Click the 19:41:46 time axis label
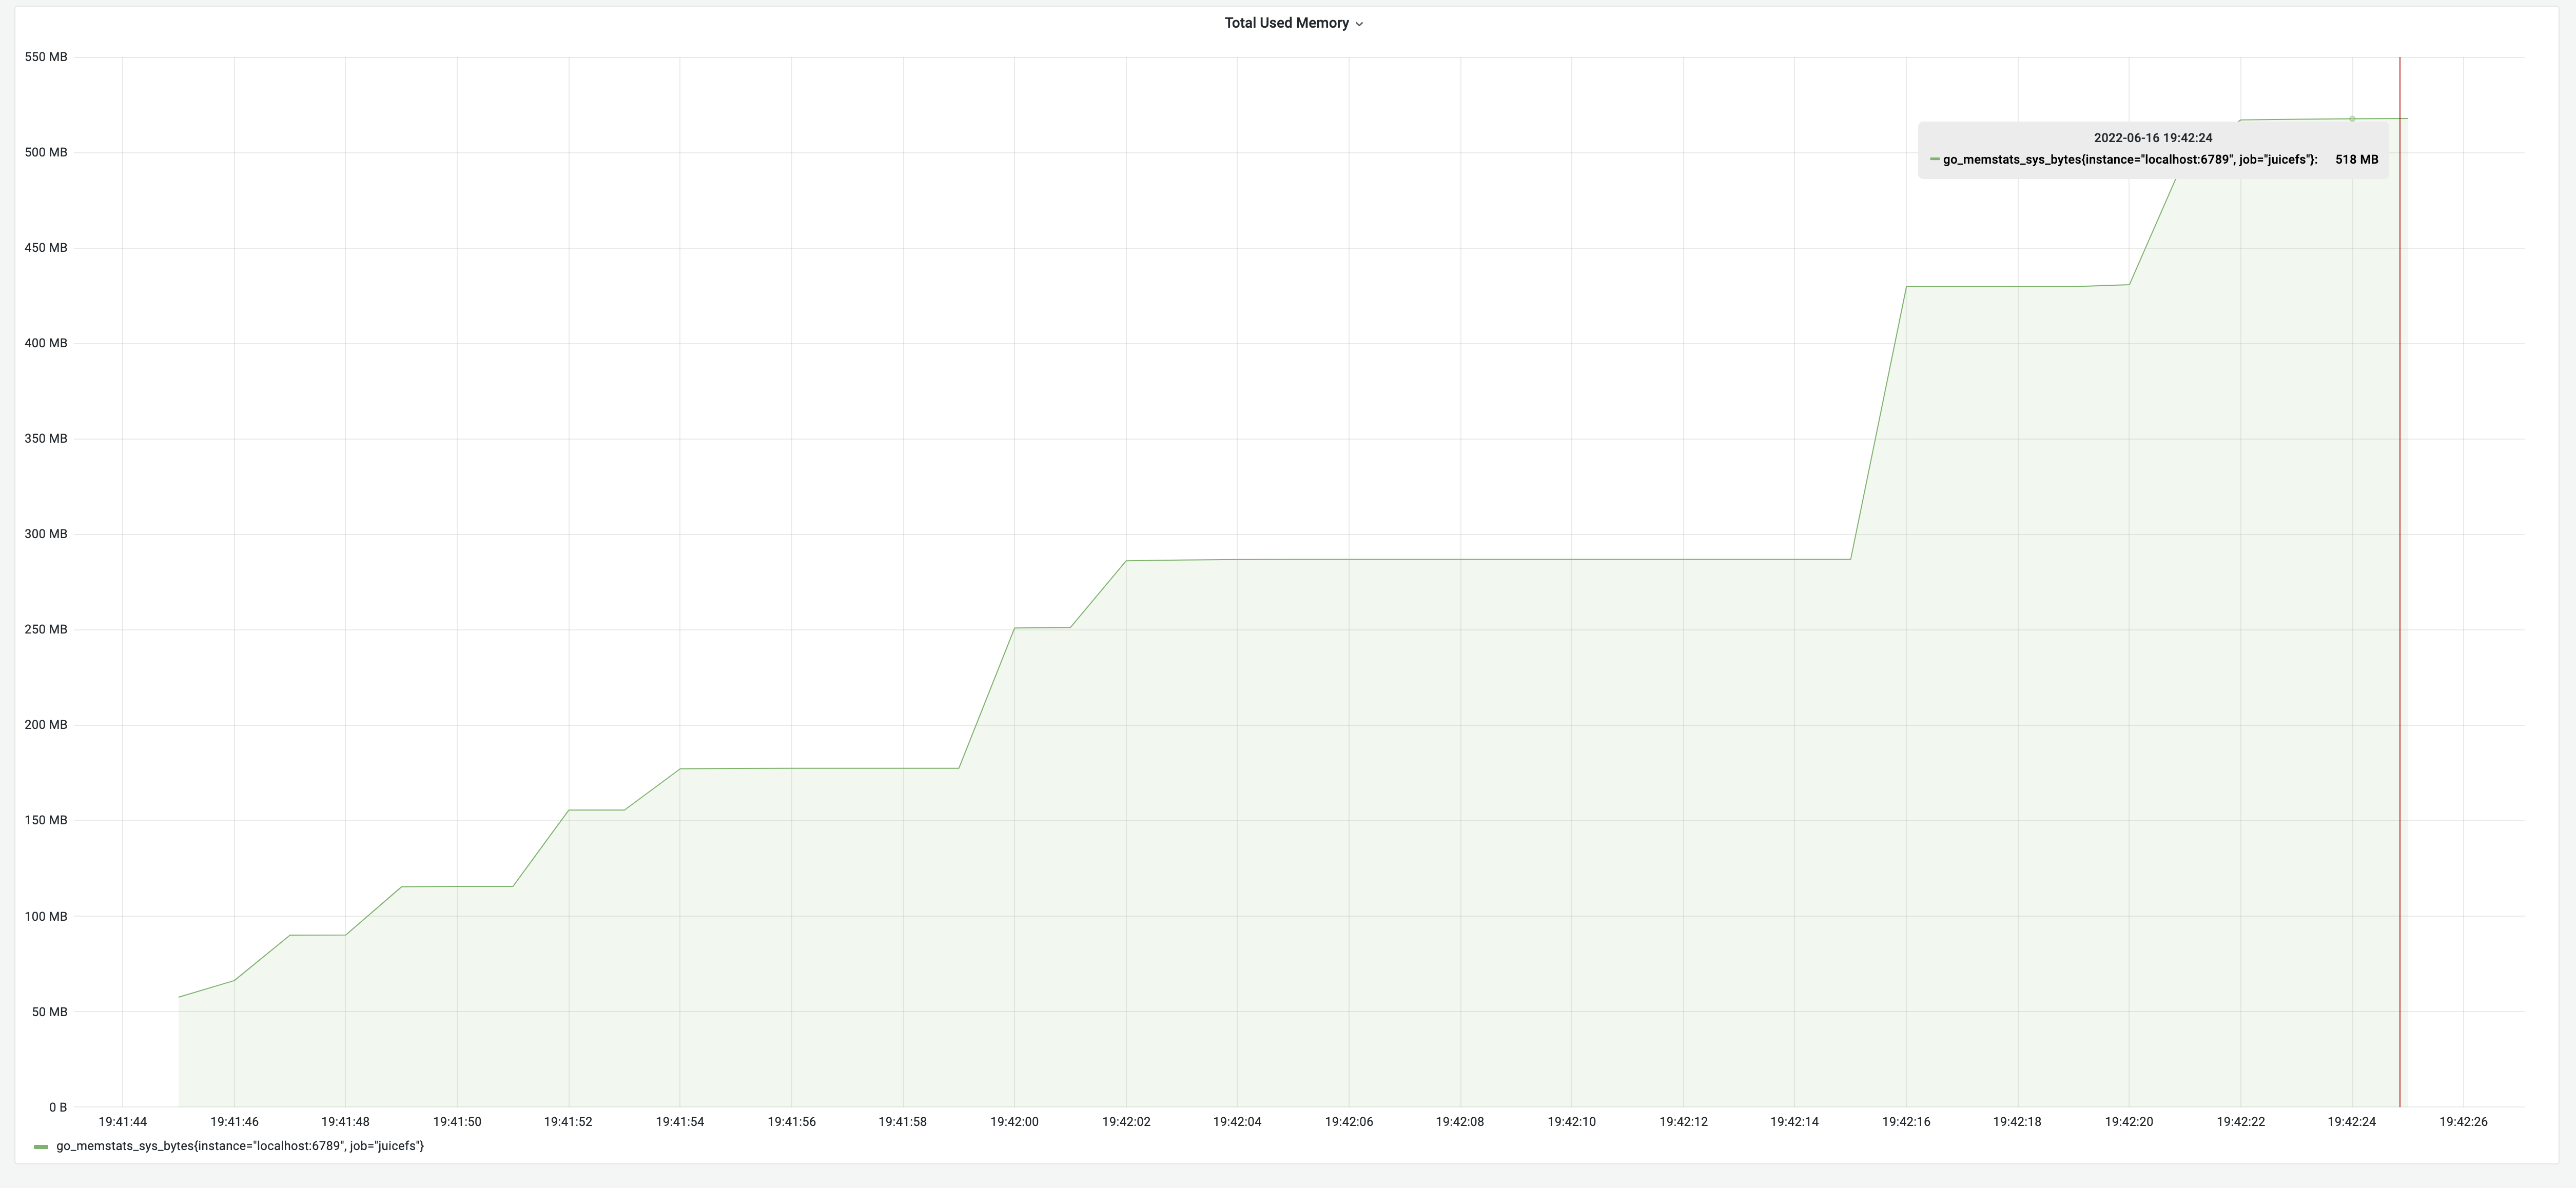 coord(234,1122)
